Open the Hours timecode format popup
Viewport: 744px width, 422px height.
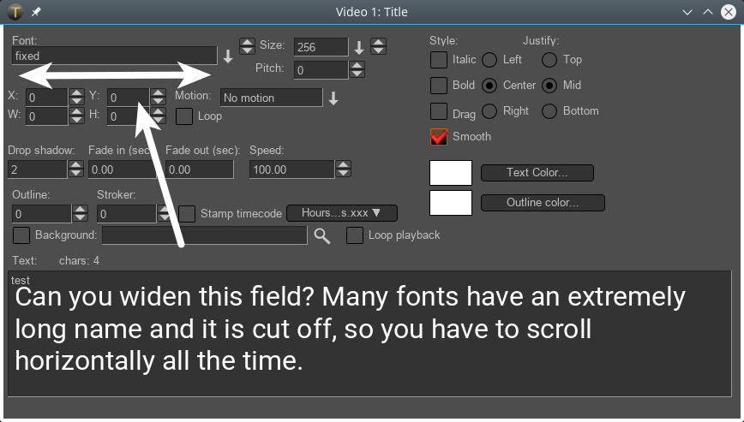tap(340, 213)
